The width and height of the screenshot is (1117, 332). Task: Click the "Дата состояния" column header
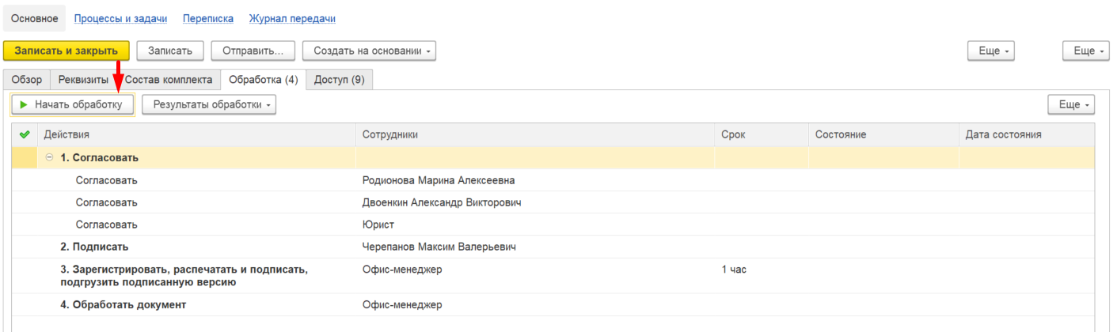click(1027, 135)
